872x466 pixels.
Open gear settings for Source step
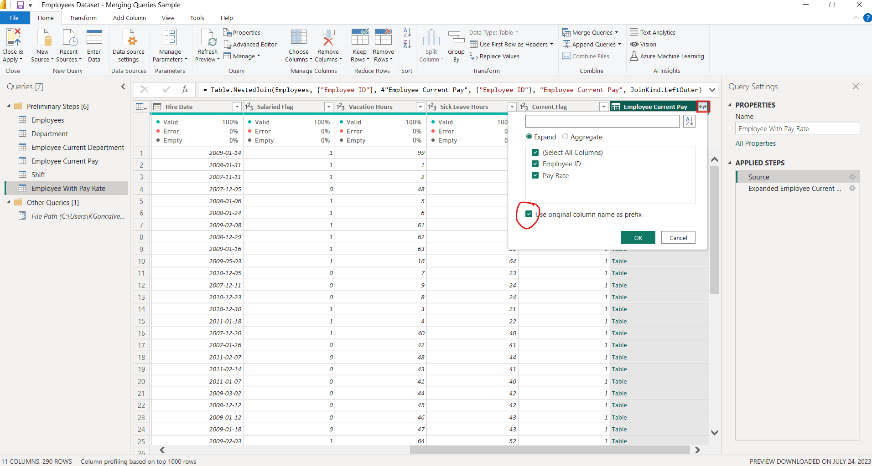pyautogui.click(x=852, y=177)
